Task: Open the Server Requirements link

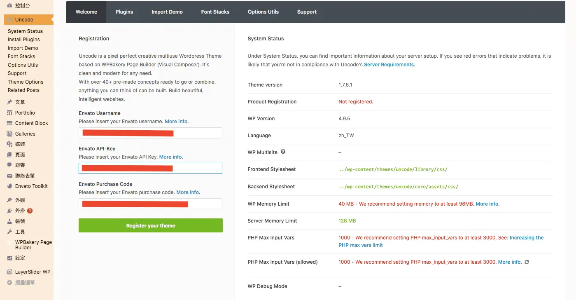Action: pyautogui.click(x=389, y=65)
